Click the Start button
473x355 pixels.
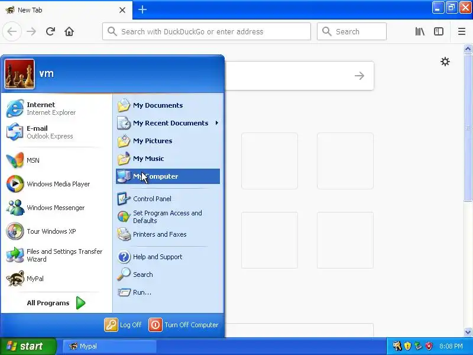point(28,346)
